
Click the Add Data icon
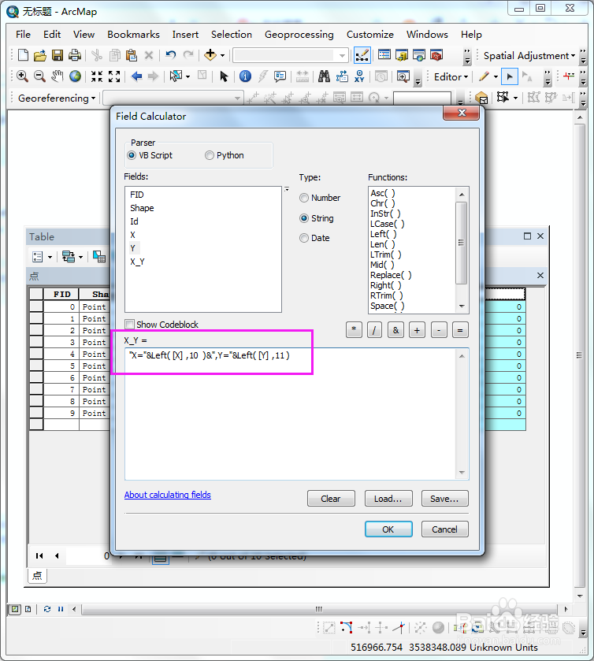pyautogui.click(x=210, y=55)
